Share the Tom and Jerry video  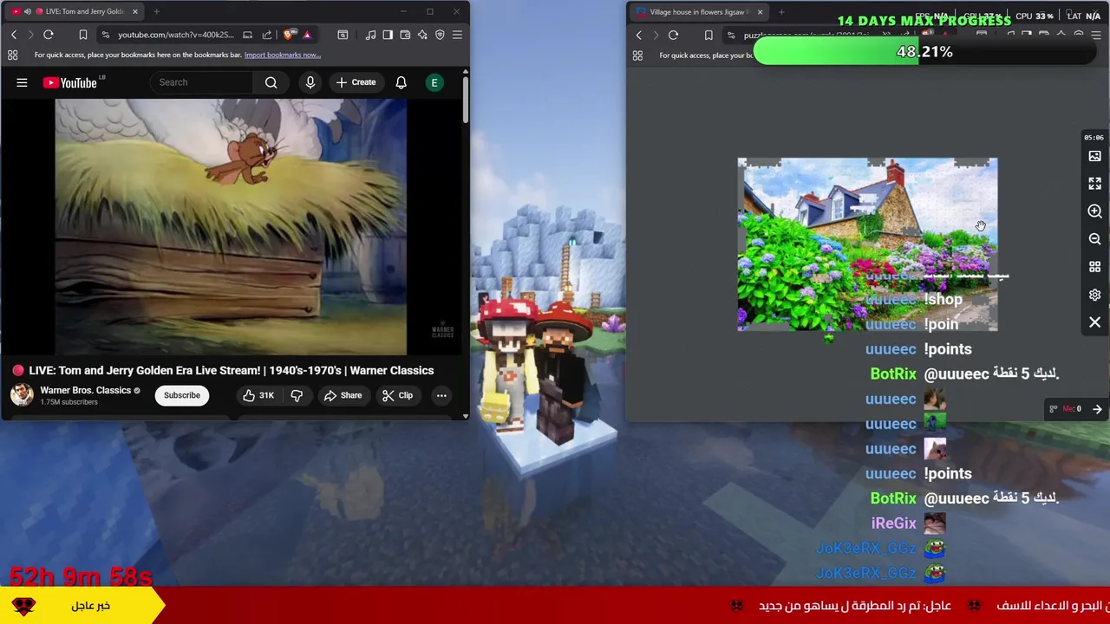point(343,395)
